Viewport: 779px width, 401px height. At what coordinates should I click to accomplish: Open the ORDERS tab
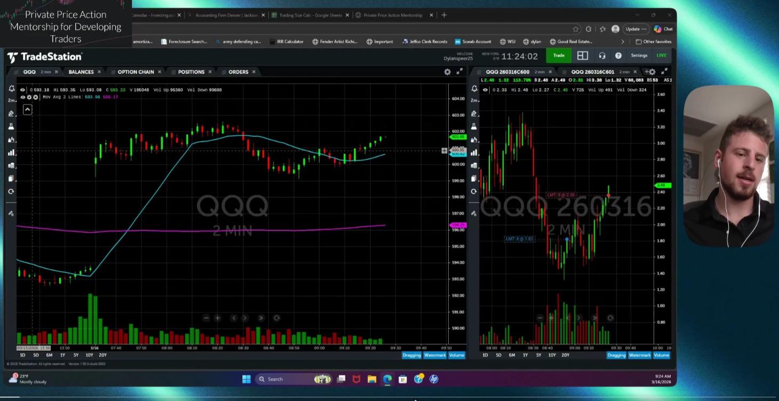(237, 71)
